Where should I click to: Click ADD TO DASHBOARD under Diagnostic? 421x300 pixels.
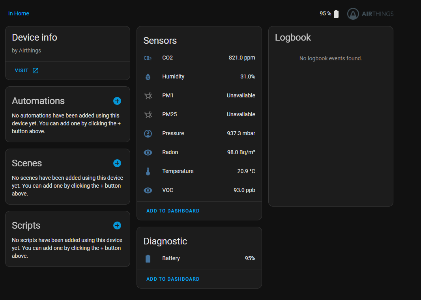[x=173, y=279]
